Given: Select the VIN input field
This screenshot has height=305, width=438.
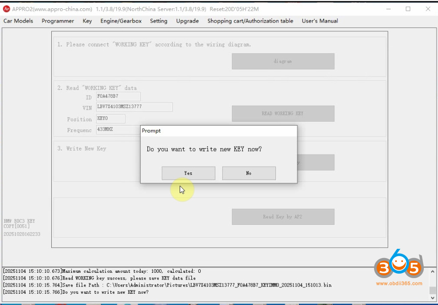Looking at the screenshot, I should click(134, 107).
